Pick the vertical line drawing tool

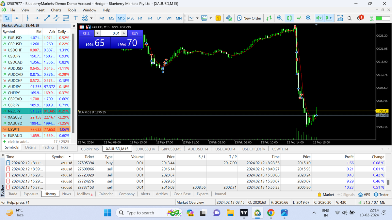[x=28, y=18]
